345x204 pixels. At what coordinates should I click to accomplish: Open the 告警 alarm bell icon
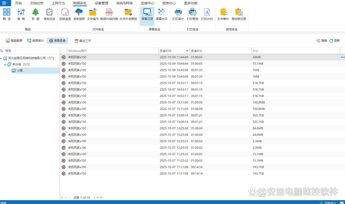click(x=35, y=14)
